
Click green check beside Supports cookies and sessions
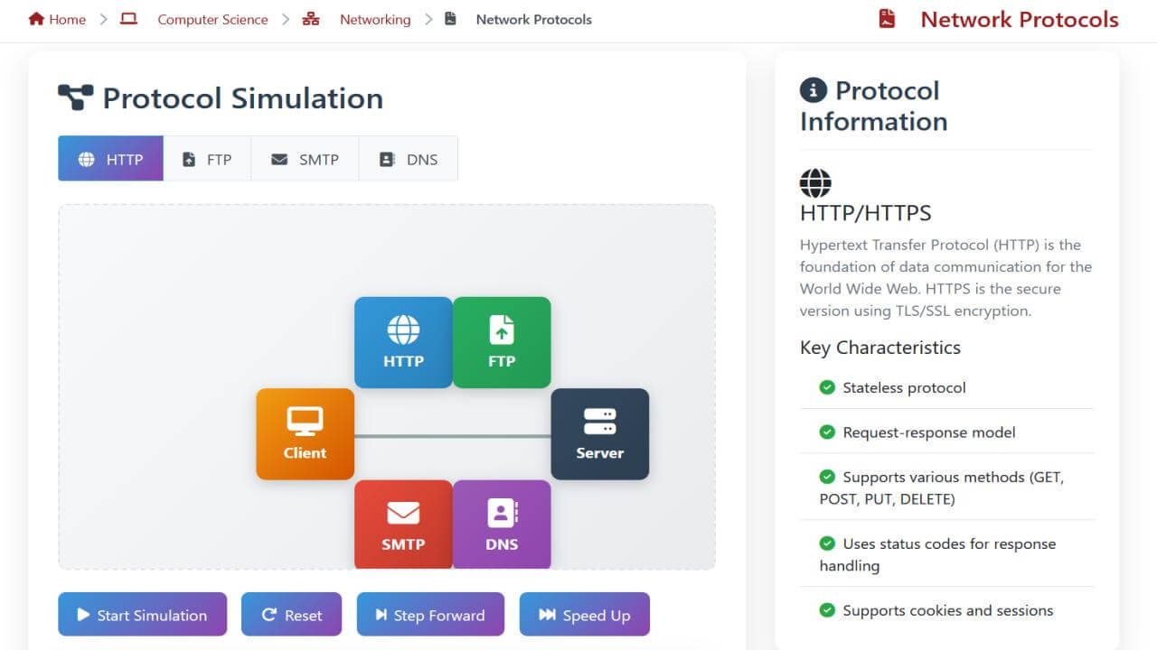(x=827, y=610)
